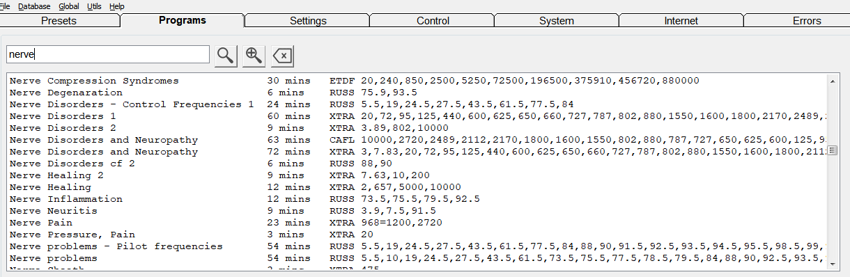Image resolution: width=850 pixels, height=277 pixels.
Task: Select Nerve Disorders and Neuropathy CAFL row
Action: click(x=417, y=140)
